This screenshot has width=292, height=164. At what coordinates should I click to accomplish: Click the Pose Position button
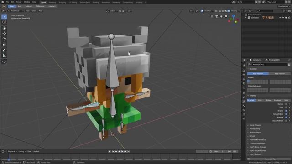[x=258, y=74]
